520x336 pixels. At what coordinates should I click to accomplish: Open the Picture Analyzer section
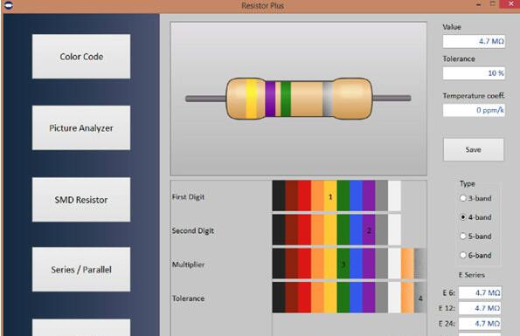81,127
